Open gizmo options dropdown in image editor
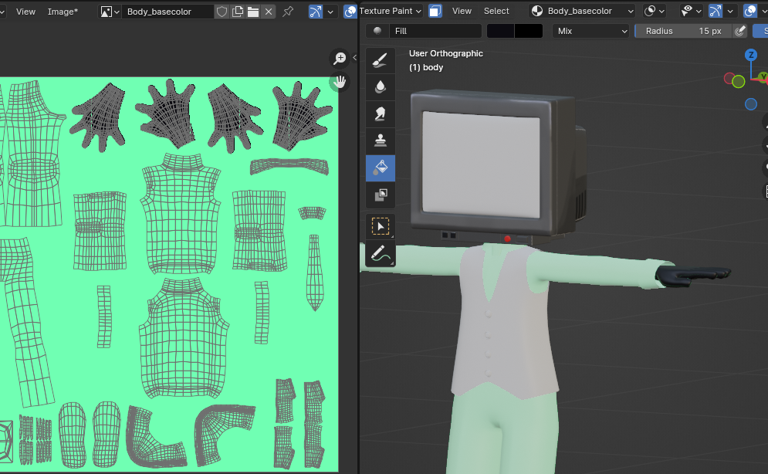 330,12
